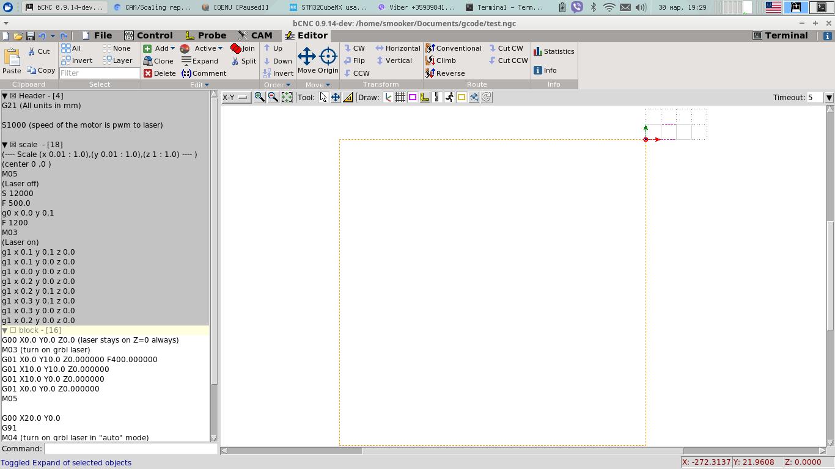Viewport: 835px width, 469px height.
Task: Click the Origin crosshair icon
Action: 328,60
